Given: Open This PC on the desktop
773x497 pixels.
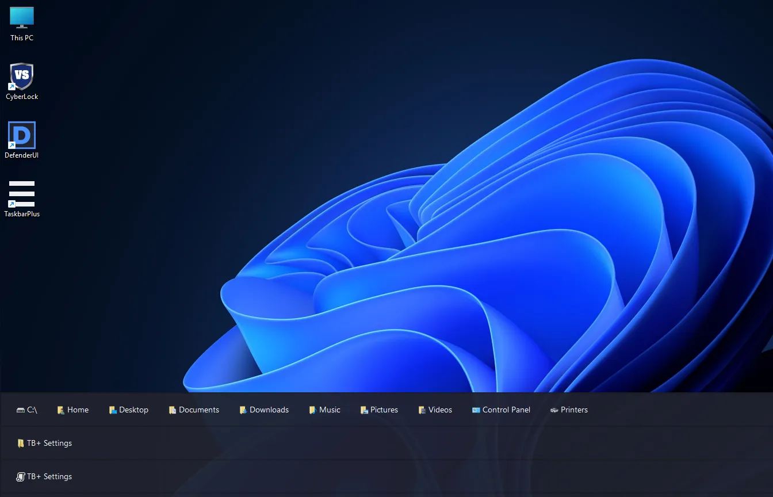Looking at the screenshot, I should tap(21, 18).
